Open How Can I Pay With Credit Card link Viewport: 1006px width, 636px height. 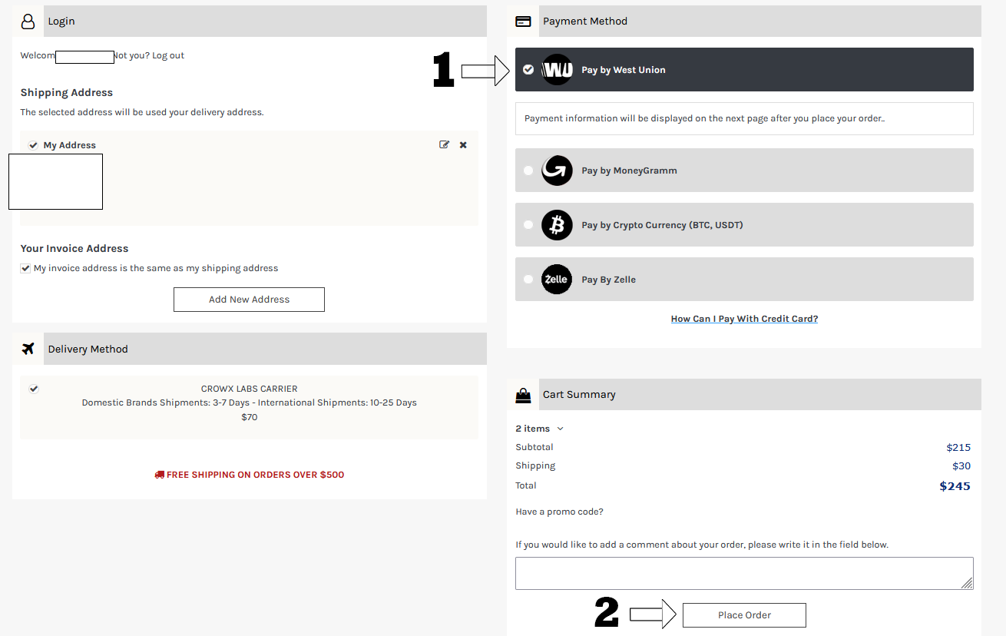pos(744,319)
